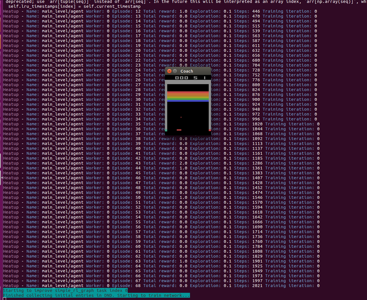The width and height of the screenshot is (367, 300).
Task: Select the 'Steps: 563' value
Action: (247, 36)
